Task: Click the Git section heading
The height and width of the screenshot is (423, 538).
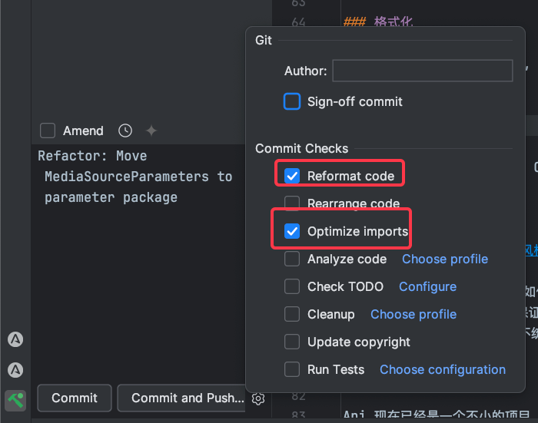Action: (x=264, y=40)
